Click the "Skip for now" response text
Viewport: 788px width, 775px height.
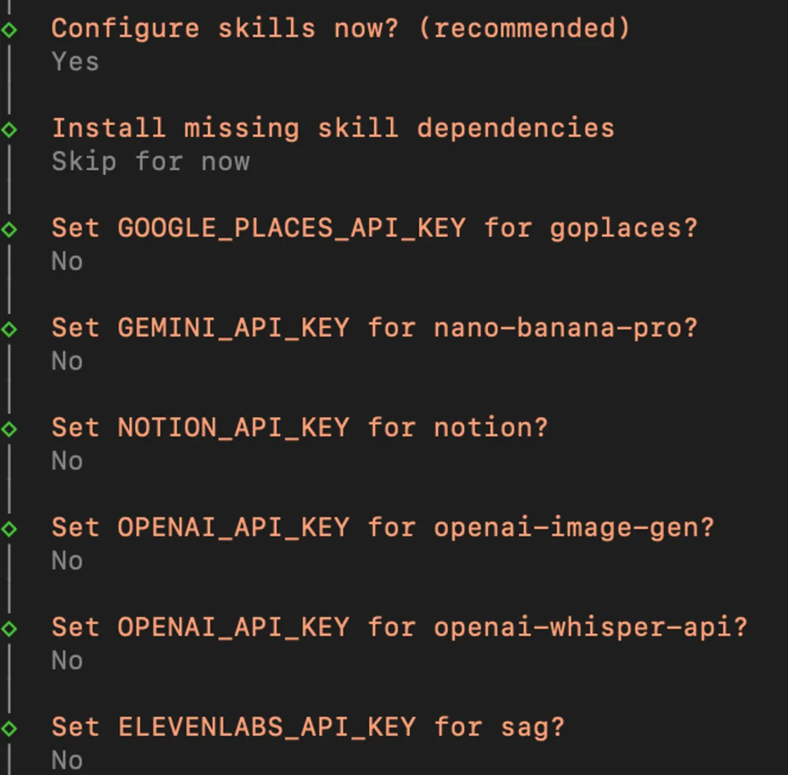pos(150,162)
